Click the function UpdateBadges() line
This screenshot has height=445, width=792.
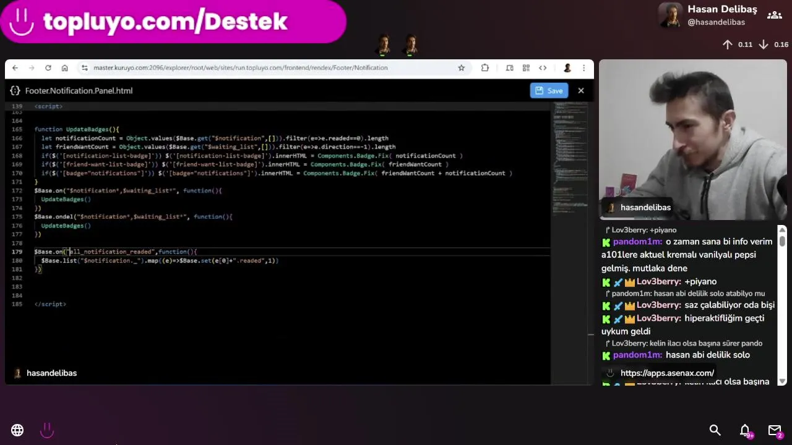coord(77,129)
